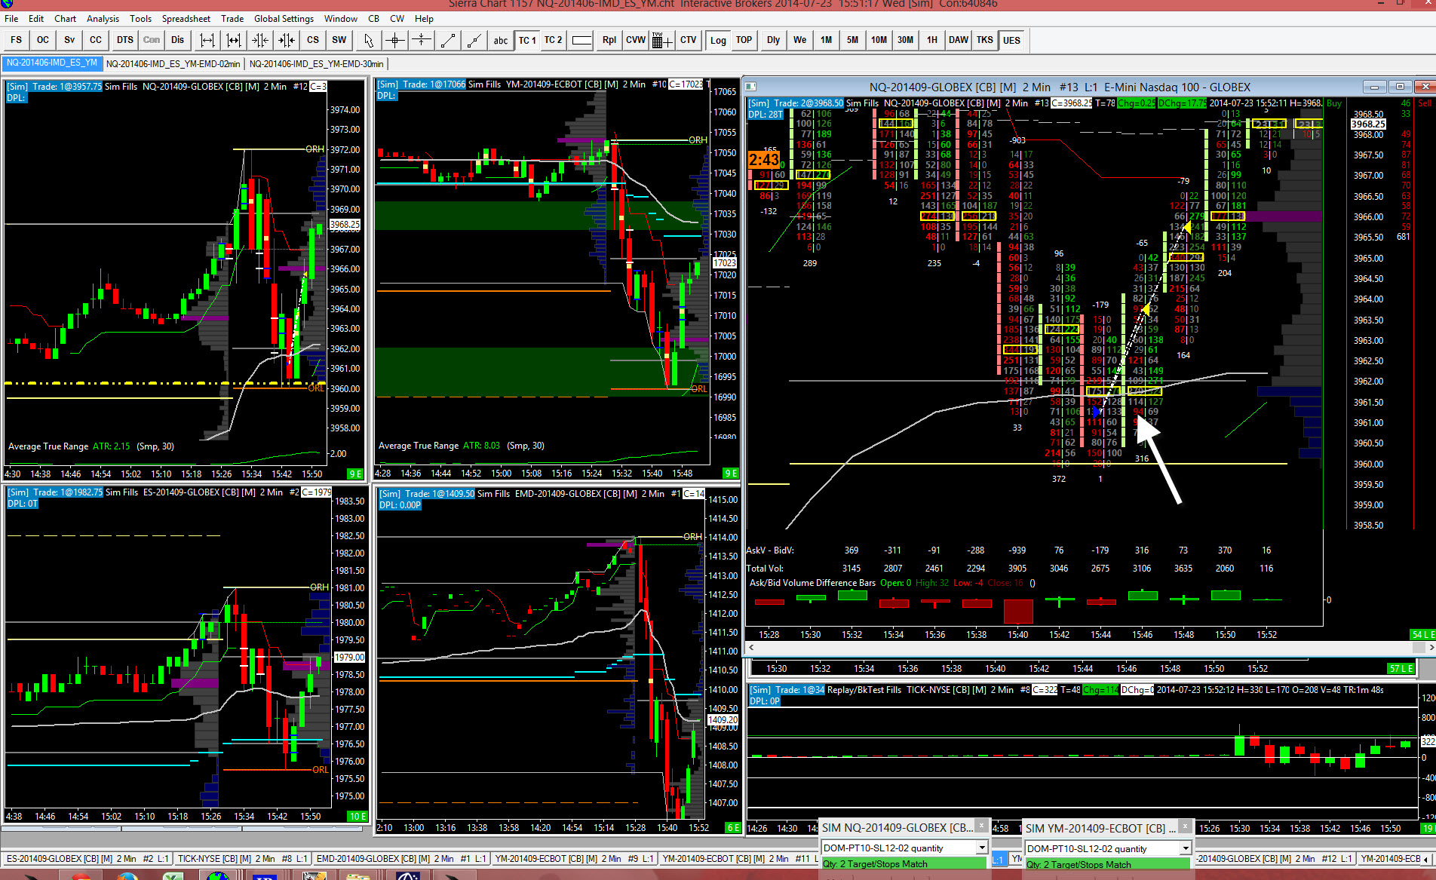Pick the line drawing tool
1436x880 pixels.
(448, 40)
